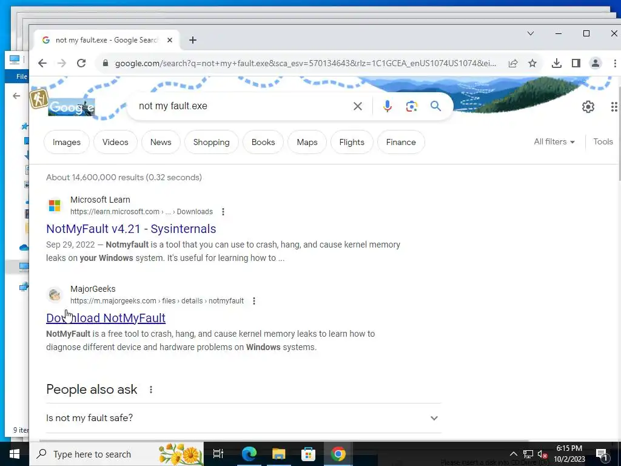Image resolution: width=621 pixels, height=466 pixels.
Task: Open Google quick settings gear
Action: click(x=588, y=107)
